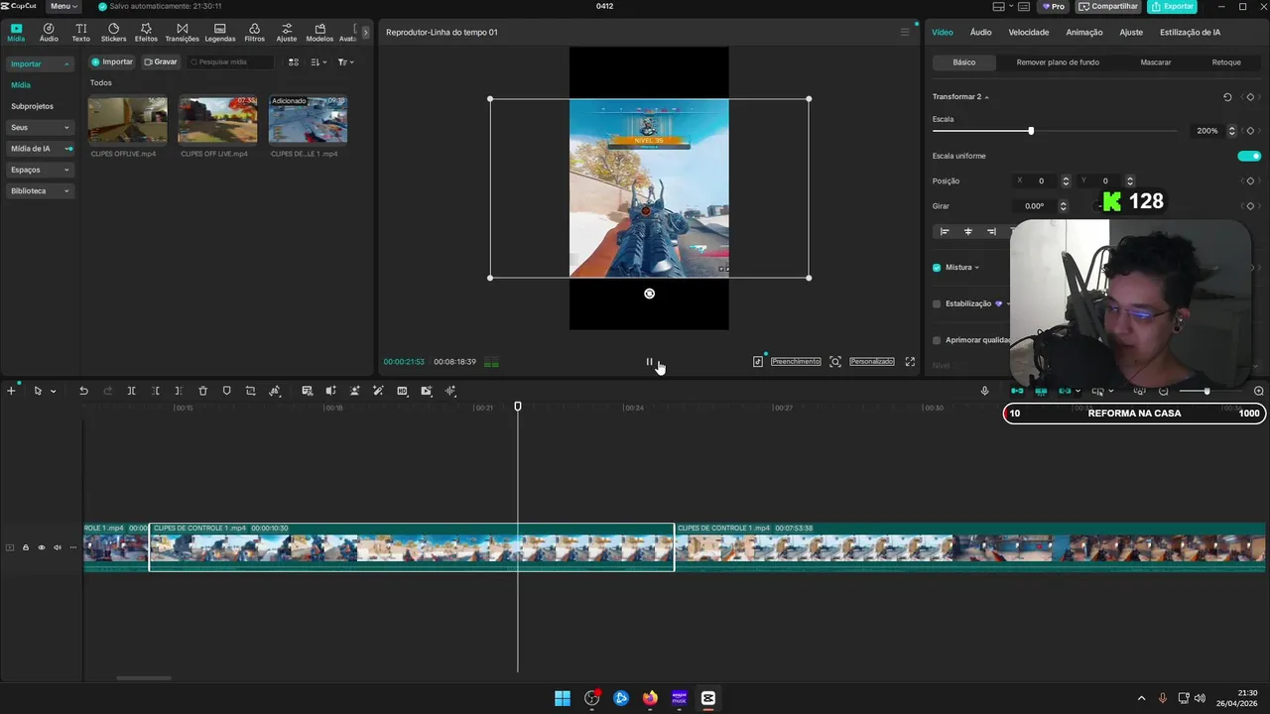The width and height of the screenshot is (1270, 714).
Task: Open the Menu dropdown
Action: click(x=63, y=6)
